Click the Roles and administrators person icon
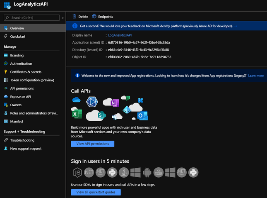Screen dimensions: 267x198 click(6, 113)
